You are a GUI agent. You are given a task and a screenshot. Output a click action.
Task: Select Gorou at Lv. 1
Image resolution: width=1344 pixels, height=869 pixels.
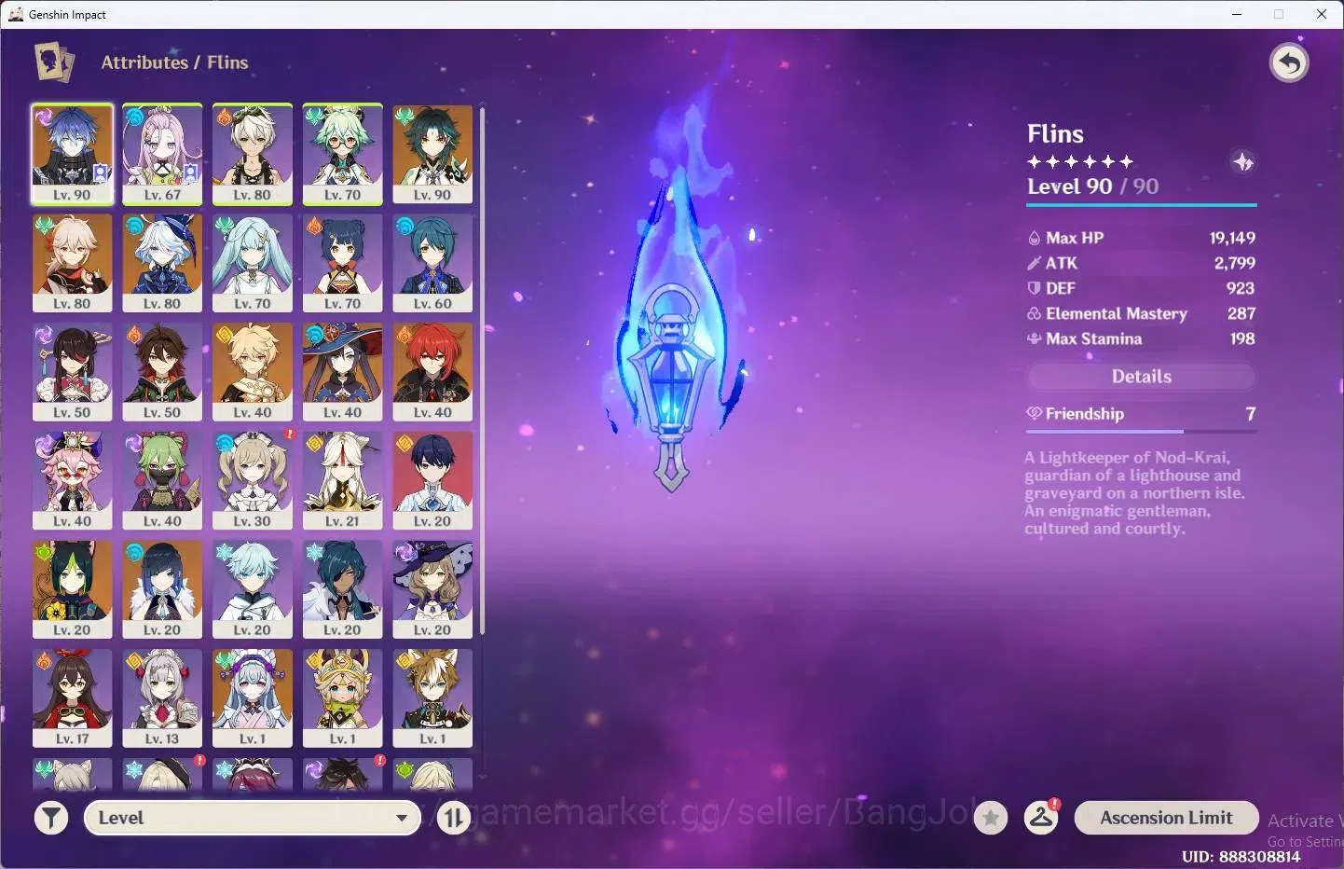tap(432, 699)
